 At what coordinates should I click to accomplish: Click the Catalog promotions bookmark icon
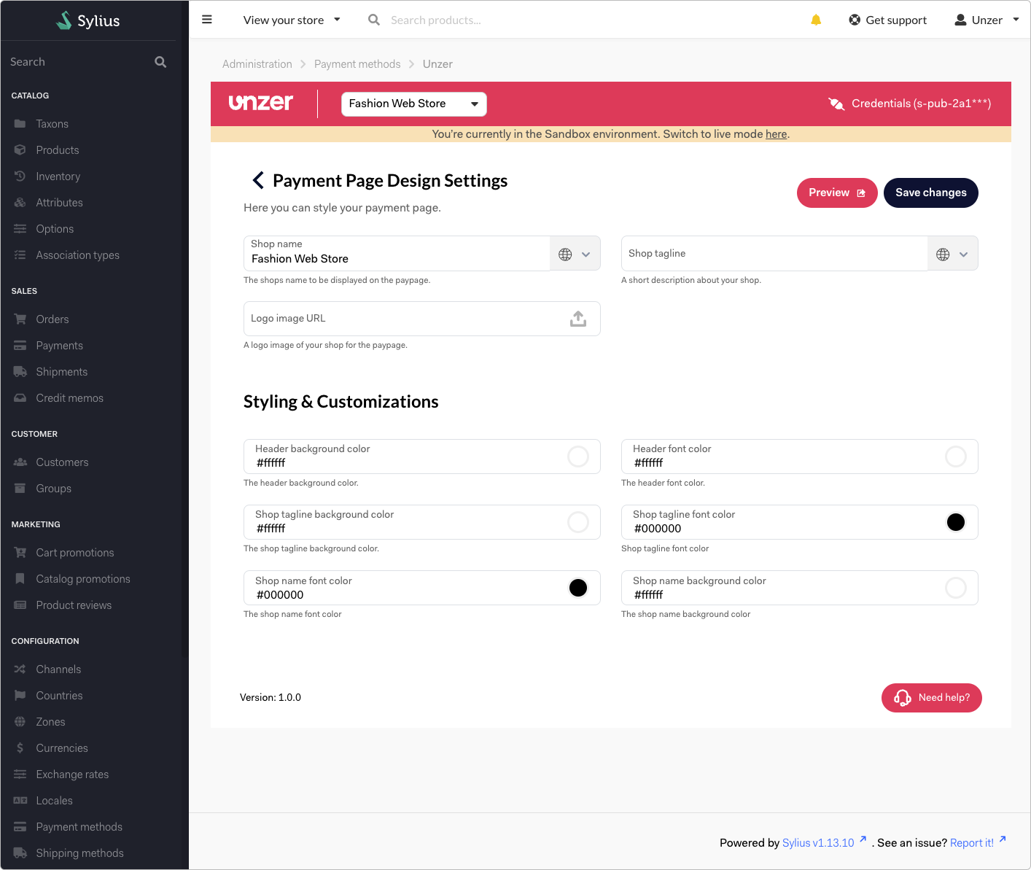(x=20, y=579)
